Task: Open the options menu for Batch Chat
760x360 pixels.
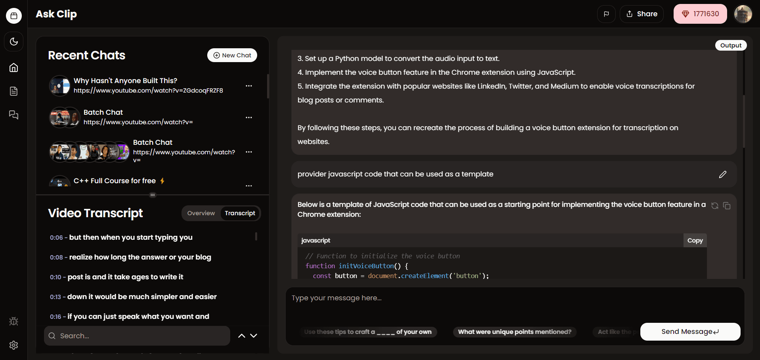Action: [249, 117]
